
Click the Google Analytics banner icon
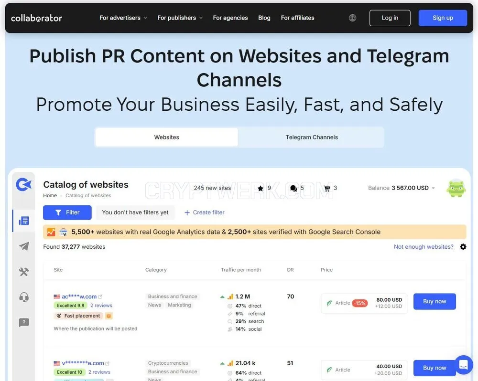[51, 232]
